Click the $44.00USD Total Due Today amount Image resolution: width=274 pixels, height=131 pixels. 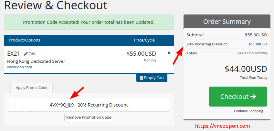click(x=246, y=69)
